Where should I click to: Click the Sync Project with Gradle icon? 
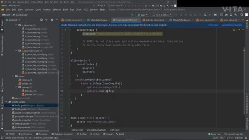[x=226, y=15]
